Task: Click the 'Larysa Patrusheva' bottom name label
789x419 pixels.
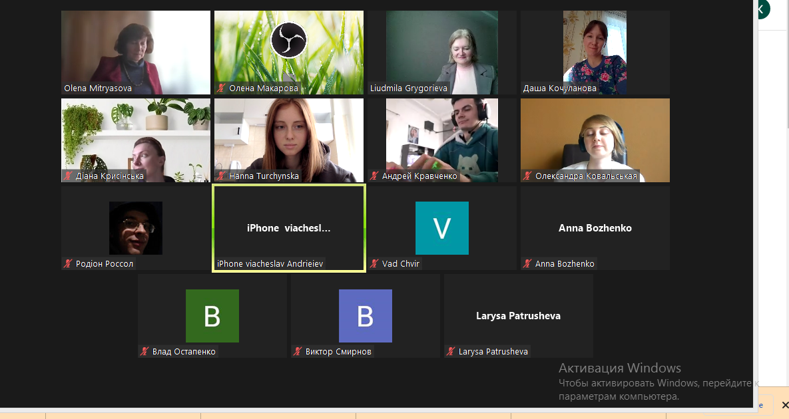Action: pos(493,352)
